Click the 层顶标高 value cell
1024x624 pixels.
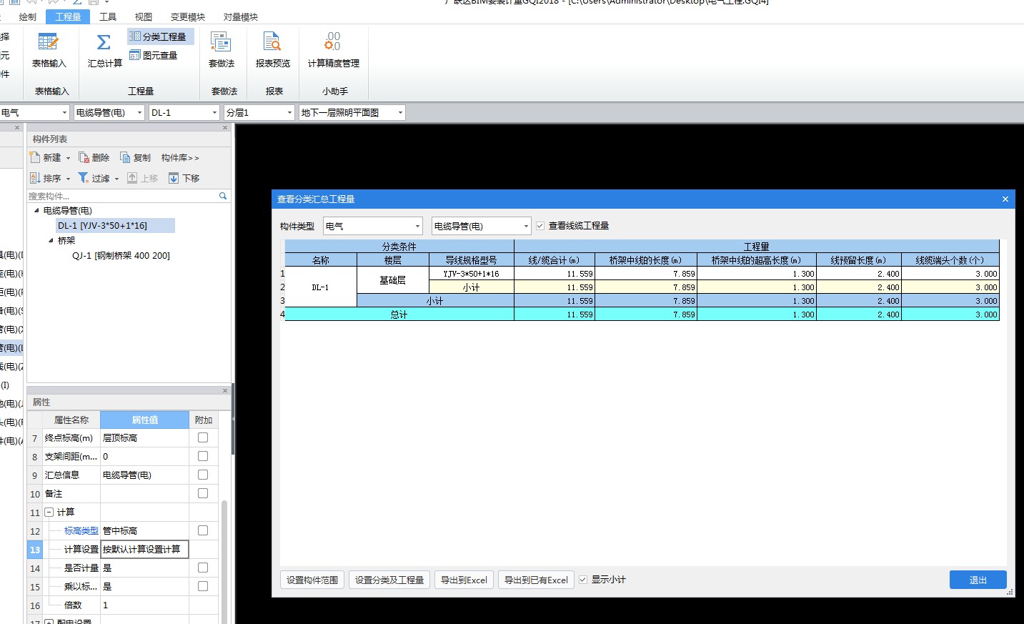[x=144, y=437]
